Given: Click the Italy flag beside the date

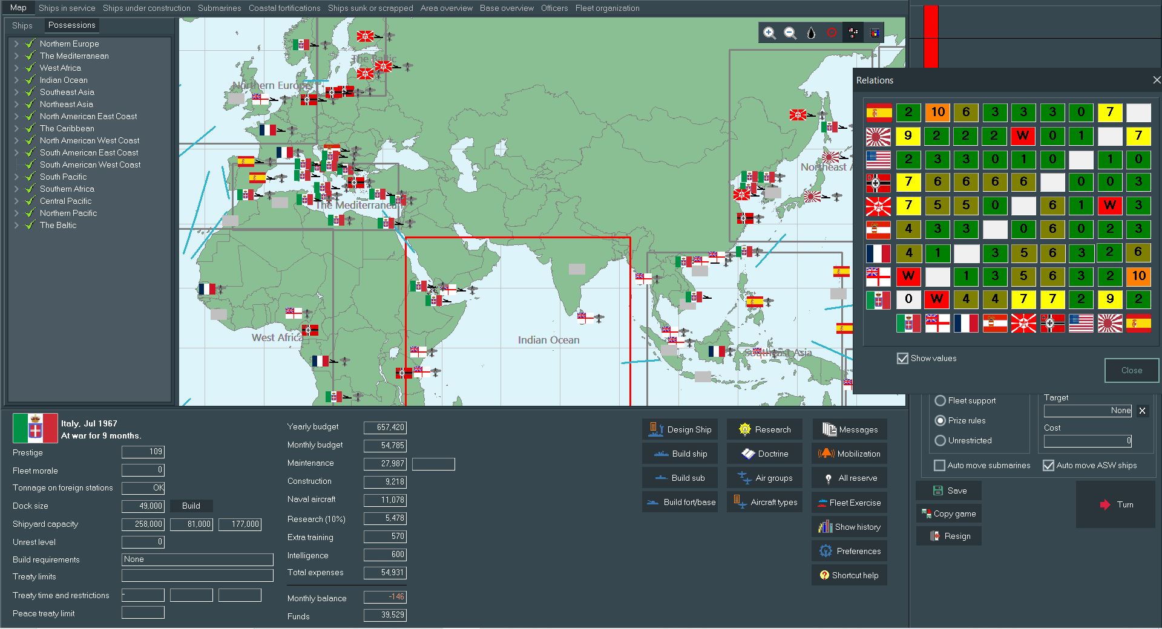Looking at the screenshot, I should (x=35, y=429).
